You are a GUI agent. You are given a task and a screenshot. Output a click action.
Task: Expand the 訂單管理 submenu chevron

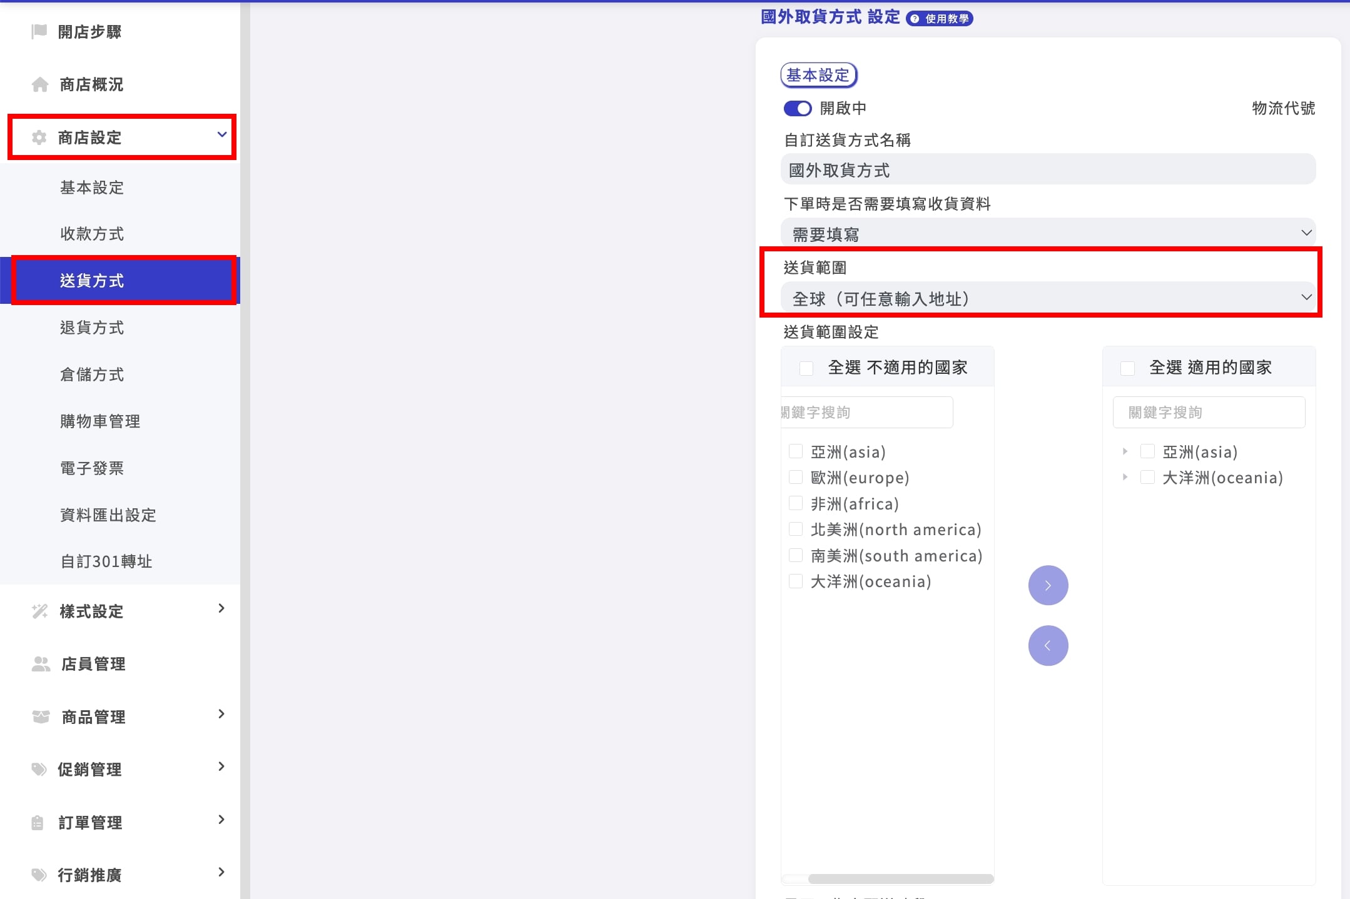tap(221, 820)
